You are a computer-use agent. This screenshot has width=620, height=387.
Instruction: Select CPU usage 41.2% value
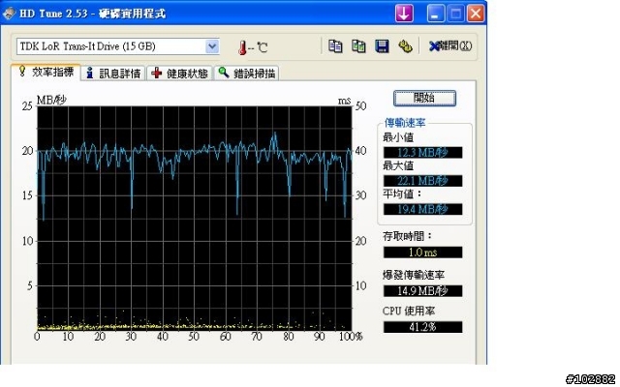[422, 327]
